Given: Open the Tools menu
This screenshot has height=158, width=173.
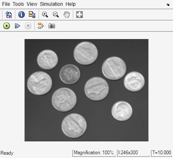Looking at the screenshot, I should coord(18,4).
